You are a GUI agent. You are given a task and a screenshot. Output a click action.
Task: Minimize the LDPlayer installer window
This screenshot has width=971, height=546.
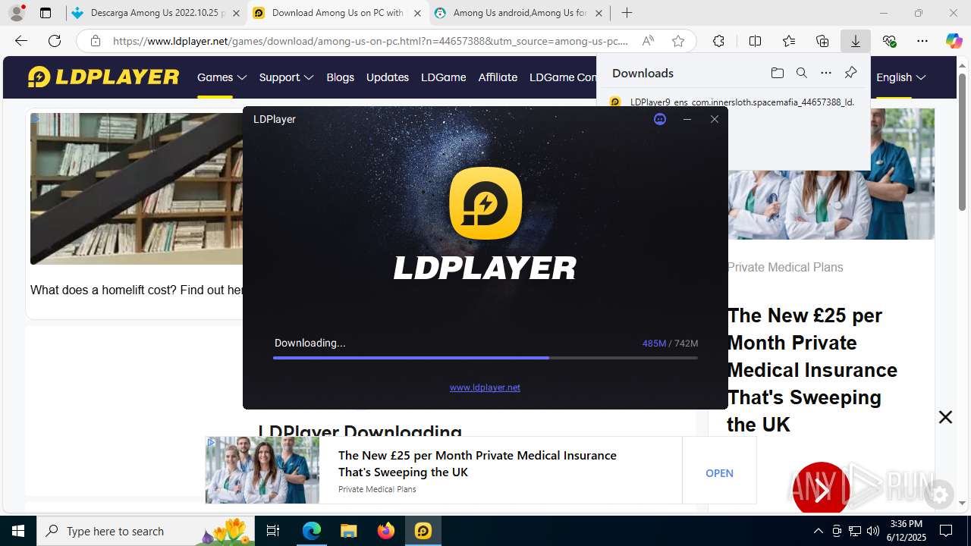tap(687, 119)
